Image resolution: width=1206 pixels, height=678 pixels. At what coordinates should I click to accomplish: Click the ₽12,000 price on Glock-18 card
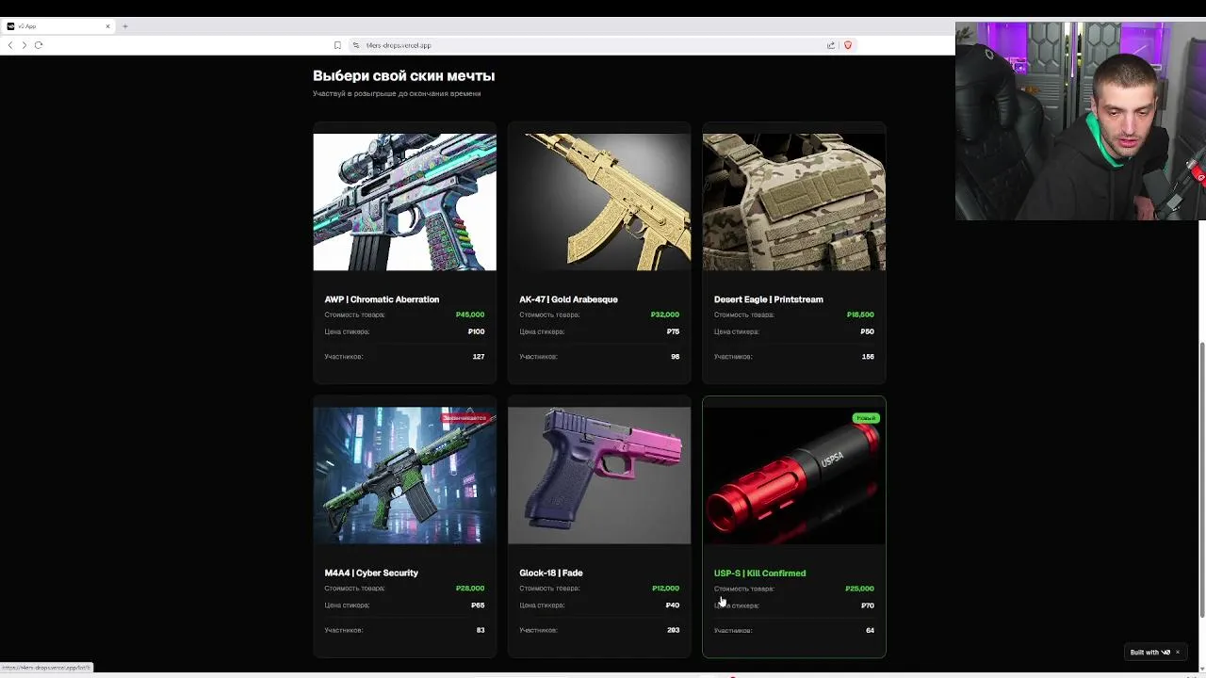pos(665,589)
